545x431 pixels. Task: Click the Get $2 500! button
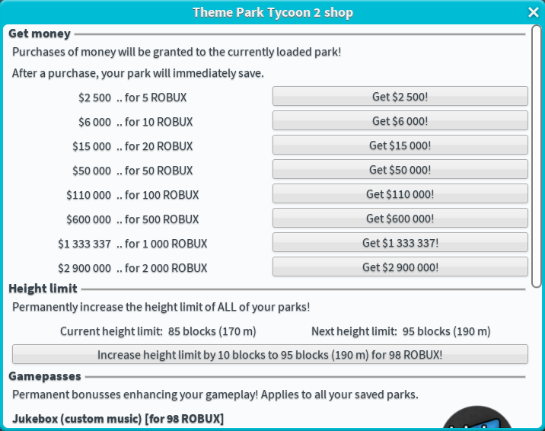400,96
